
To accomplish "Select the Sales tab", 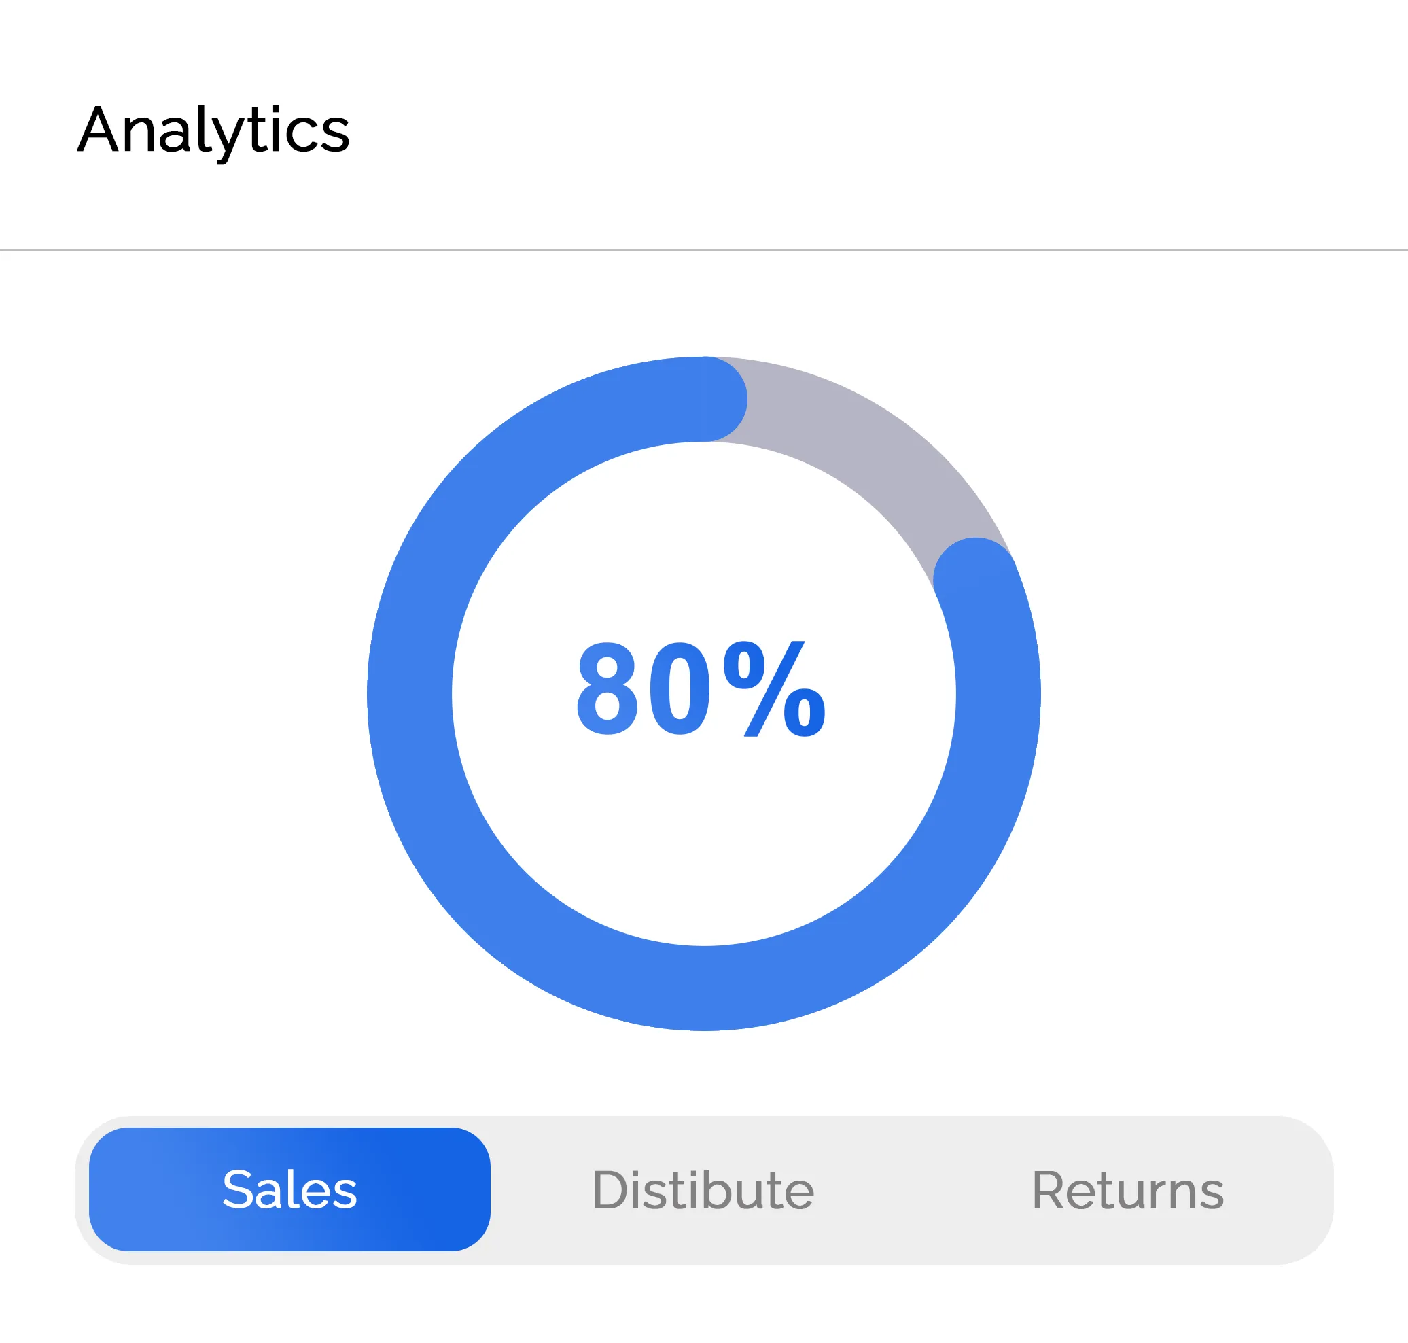I will click(x=289, y=1189).
